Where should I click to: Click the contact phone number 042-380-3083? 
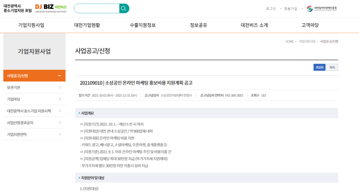[234, 95]
